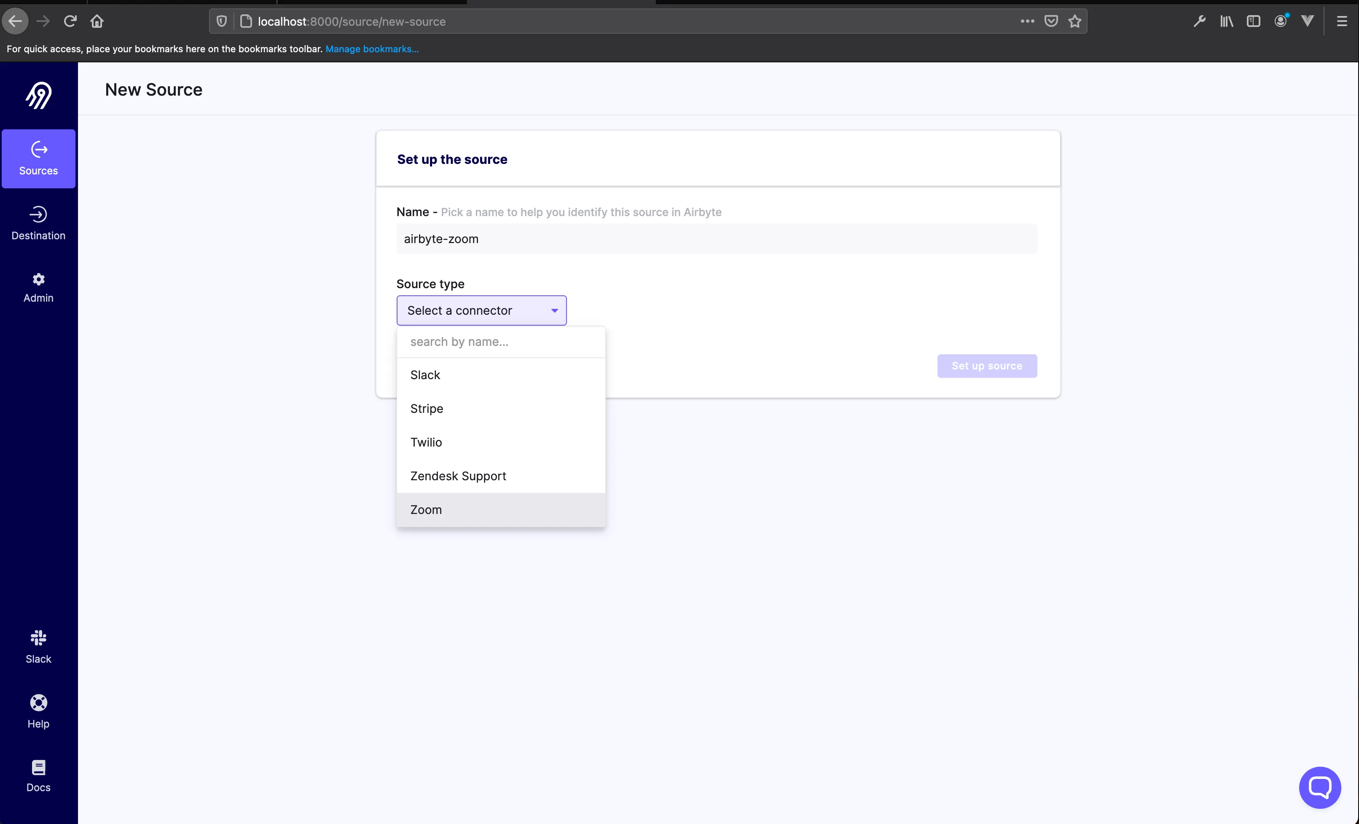Open the chat support bubble
The image size is (1359, 824).
[x=1319, y=787]
